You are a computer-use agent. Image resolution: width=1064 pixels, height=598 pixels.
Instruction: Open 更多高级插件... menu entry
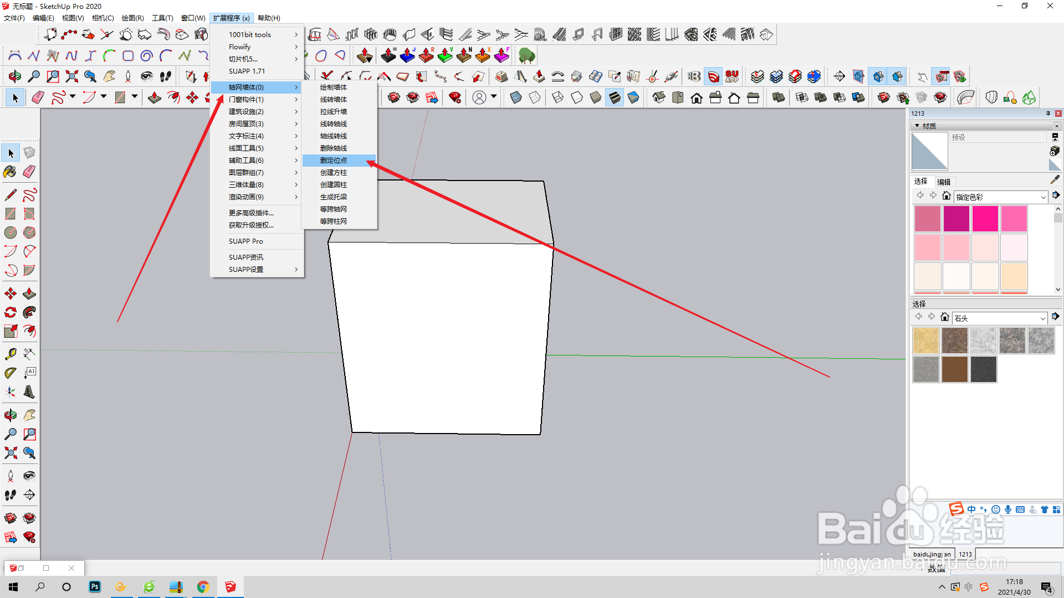(x=251, y=213)
